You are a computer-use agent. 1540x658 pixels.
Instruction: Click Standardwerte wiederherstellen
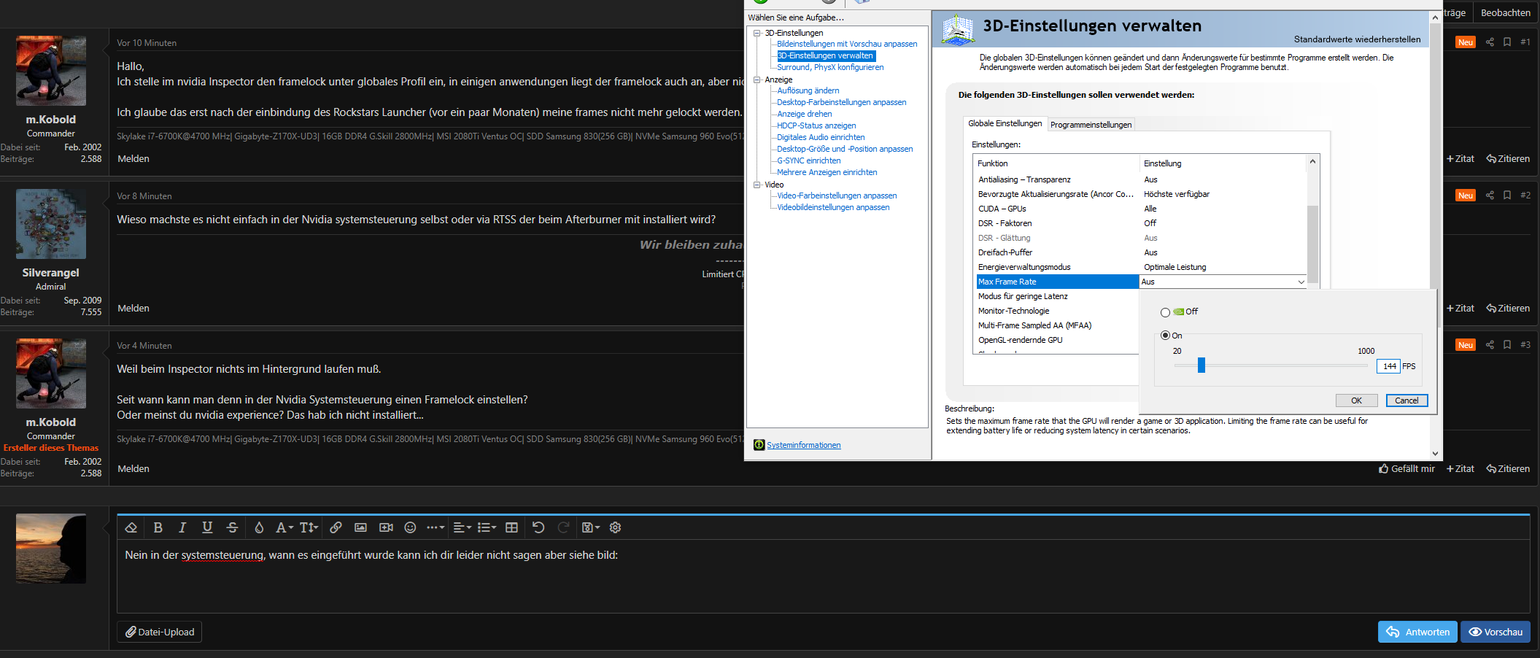click(x=1357, y=39)
